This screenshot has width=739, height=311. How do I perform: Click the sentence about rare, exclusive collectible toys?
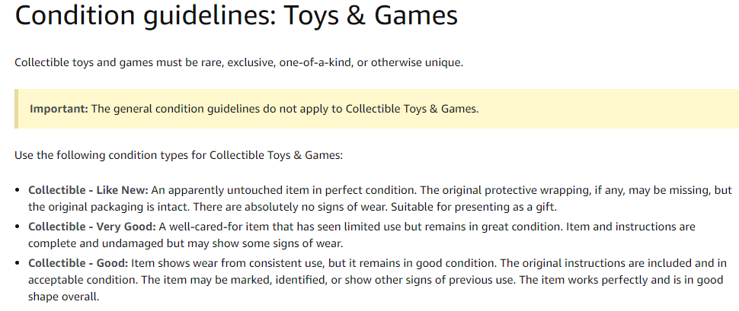point(239,62)
